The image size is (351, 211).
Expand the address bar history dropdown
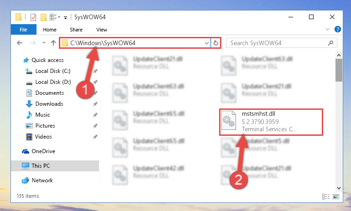pos(207,43)
